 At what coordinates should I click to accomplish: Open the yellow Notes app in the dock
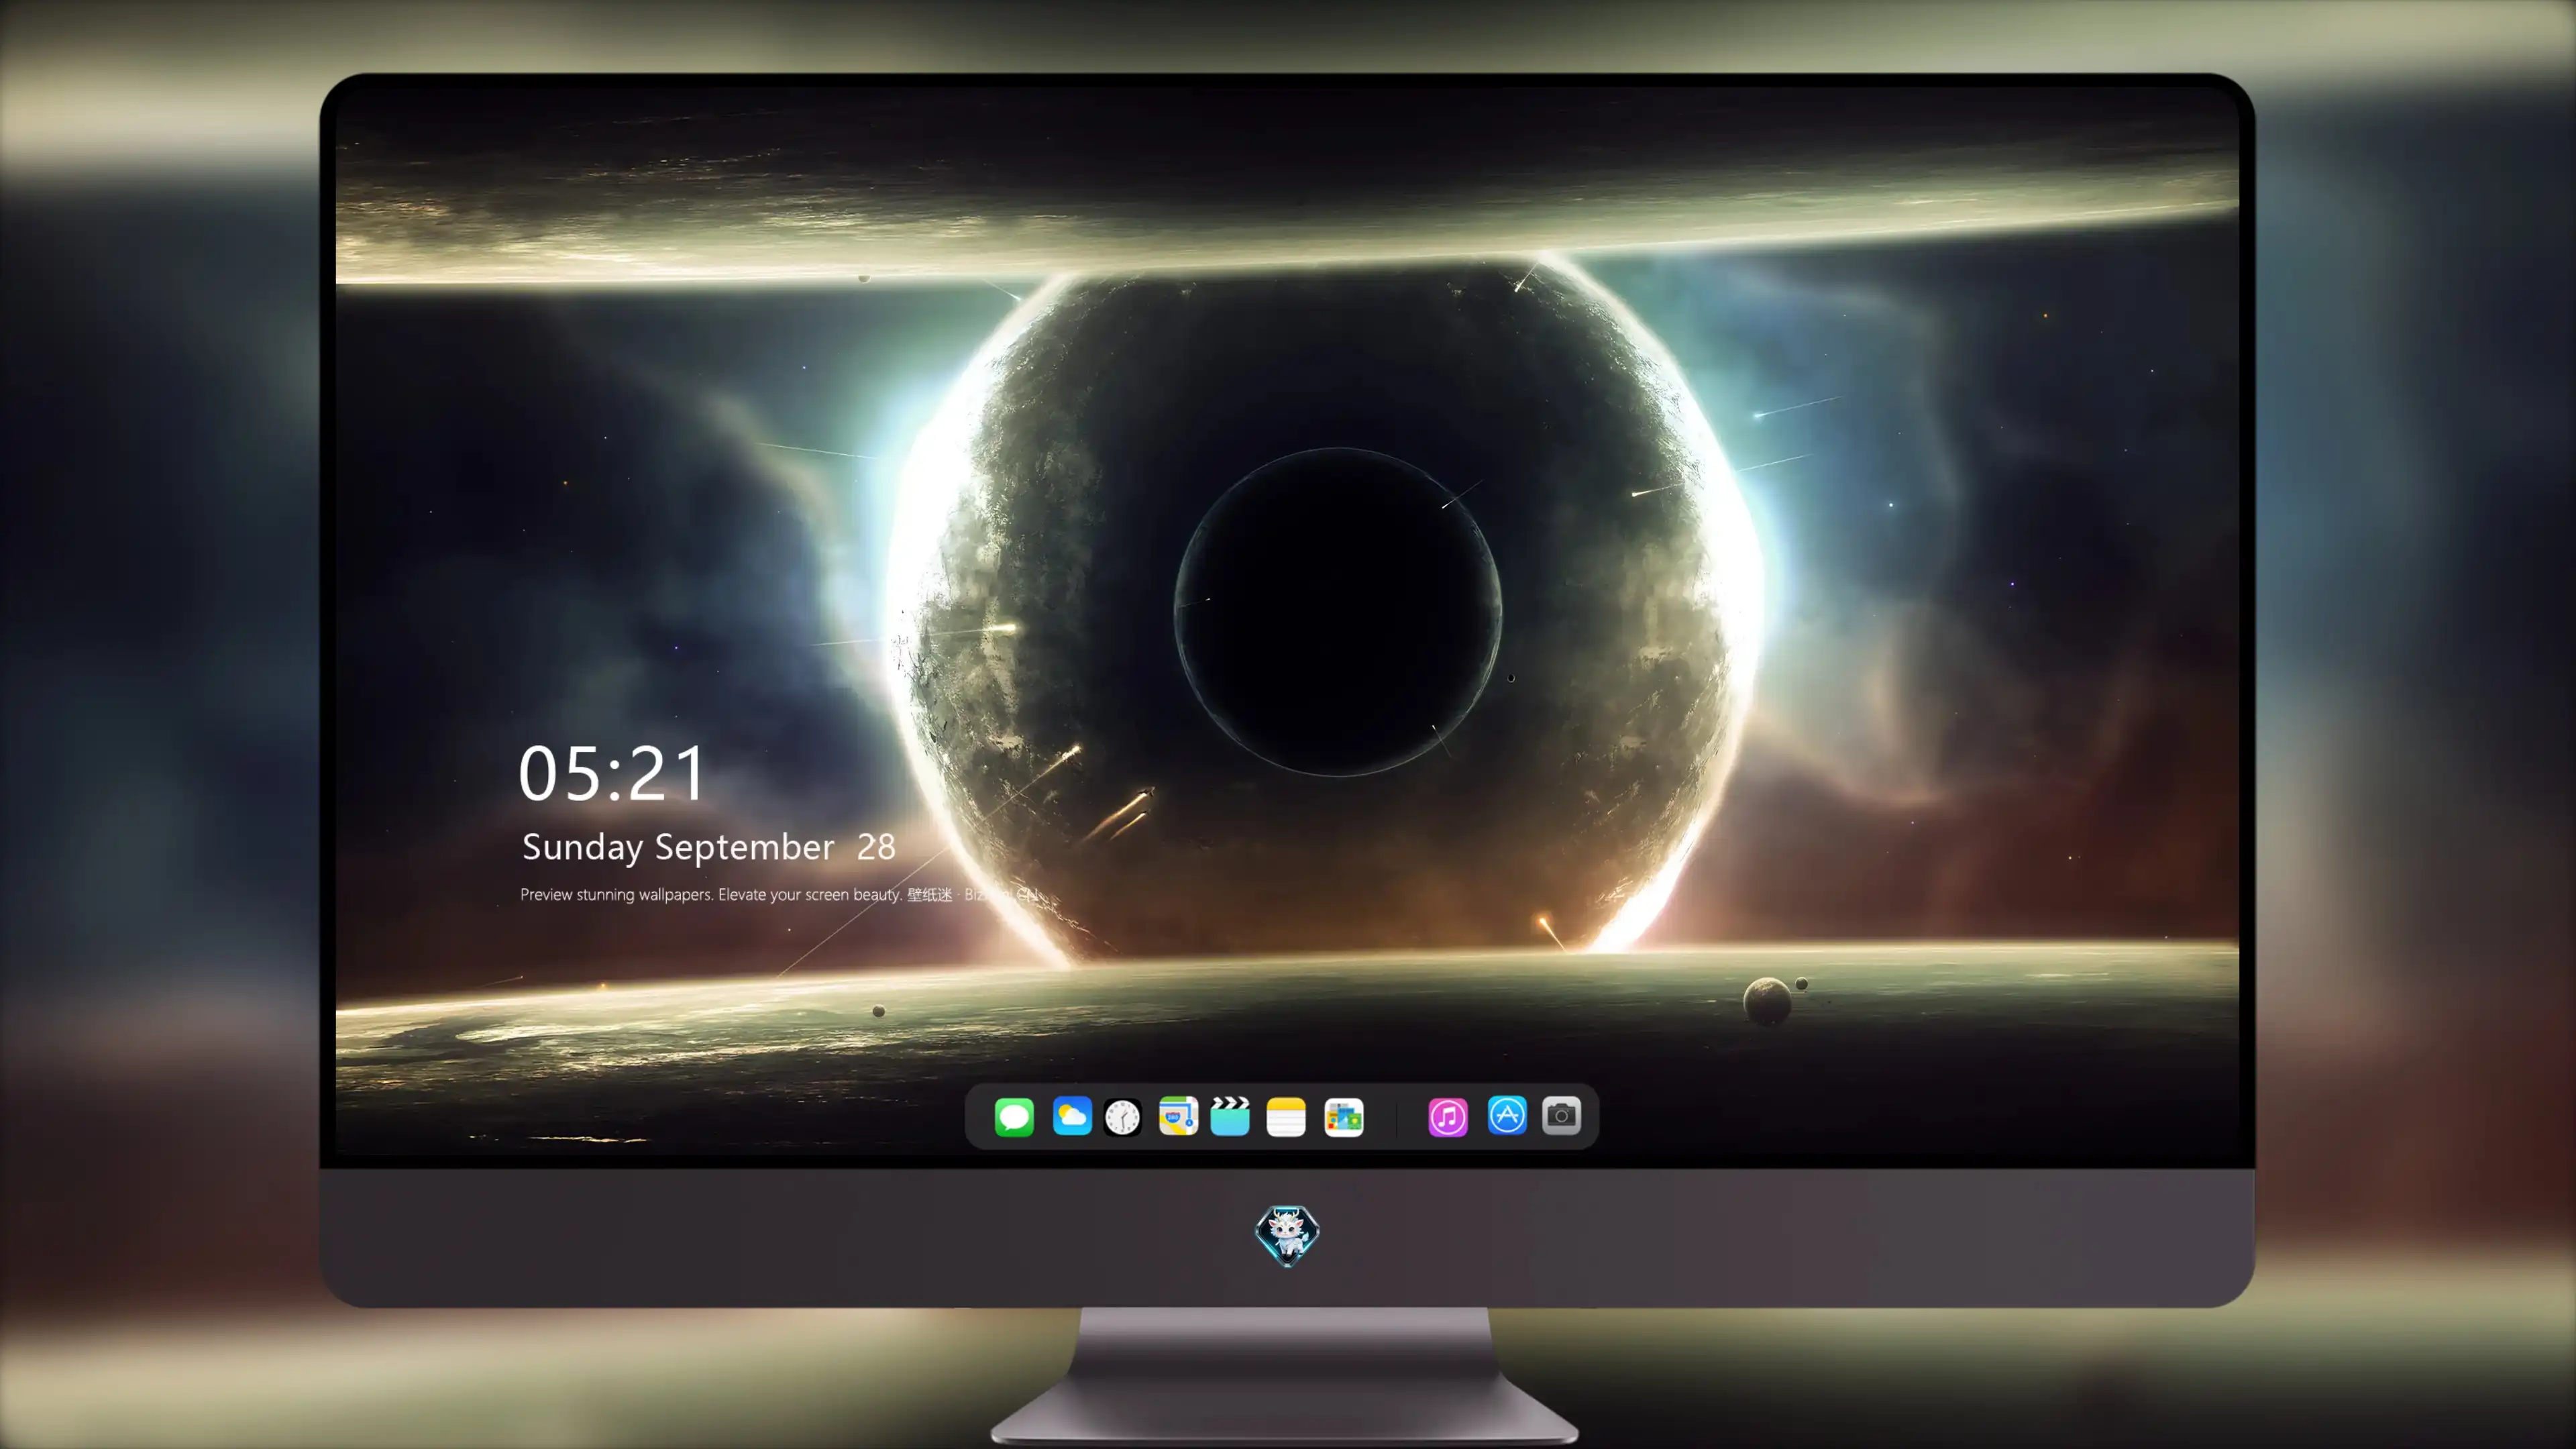pyautogui.click(x=1286, y=1116)
